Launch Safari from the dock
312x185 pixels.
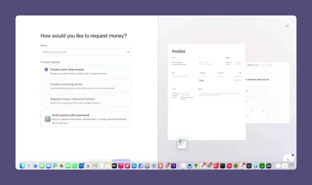pyautogui.click(x=35, y=166)
